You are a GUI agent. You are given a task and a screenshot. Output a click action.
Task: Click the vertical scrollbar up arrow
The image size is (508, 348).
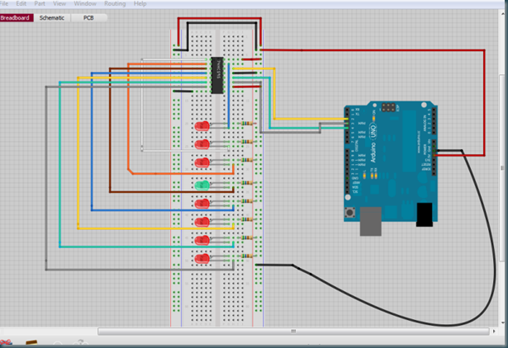point(502,13)
